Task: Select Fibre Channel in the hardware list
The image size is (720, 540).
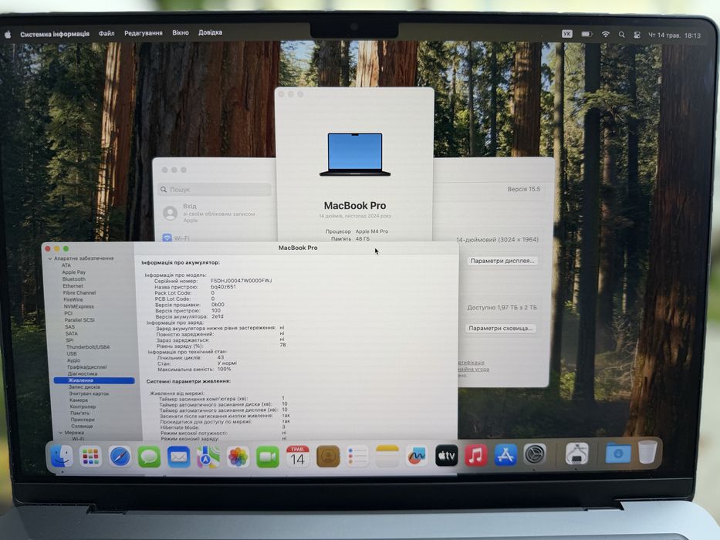Action: coord(79,292)
